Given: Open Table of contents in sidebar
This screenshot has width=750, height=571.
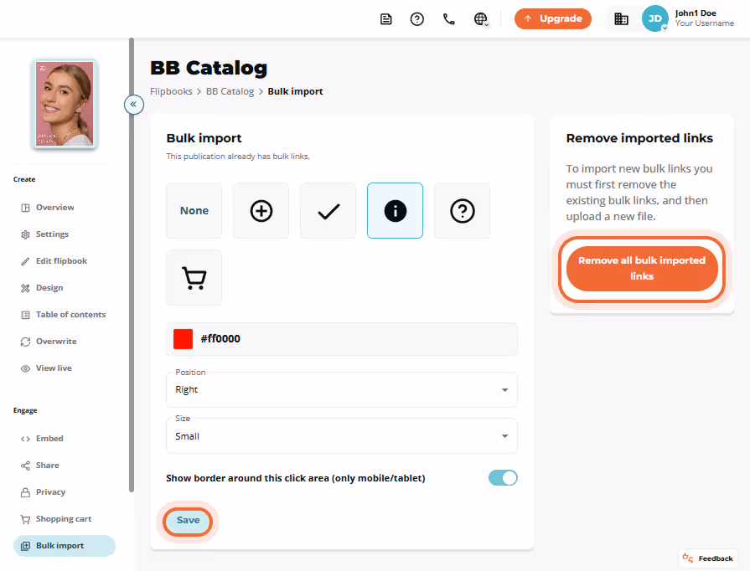Looking at the screenshot, I should [x=70, y=315].
